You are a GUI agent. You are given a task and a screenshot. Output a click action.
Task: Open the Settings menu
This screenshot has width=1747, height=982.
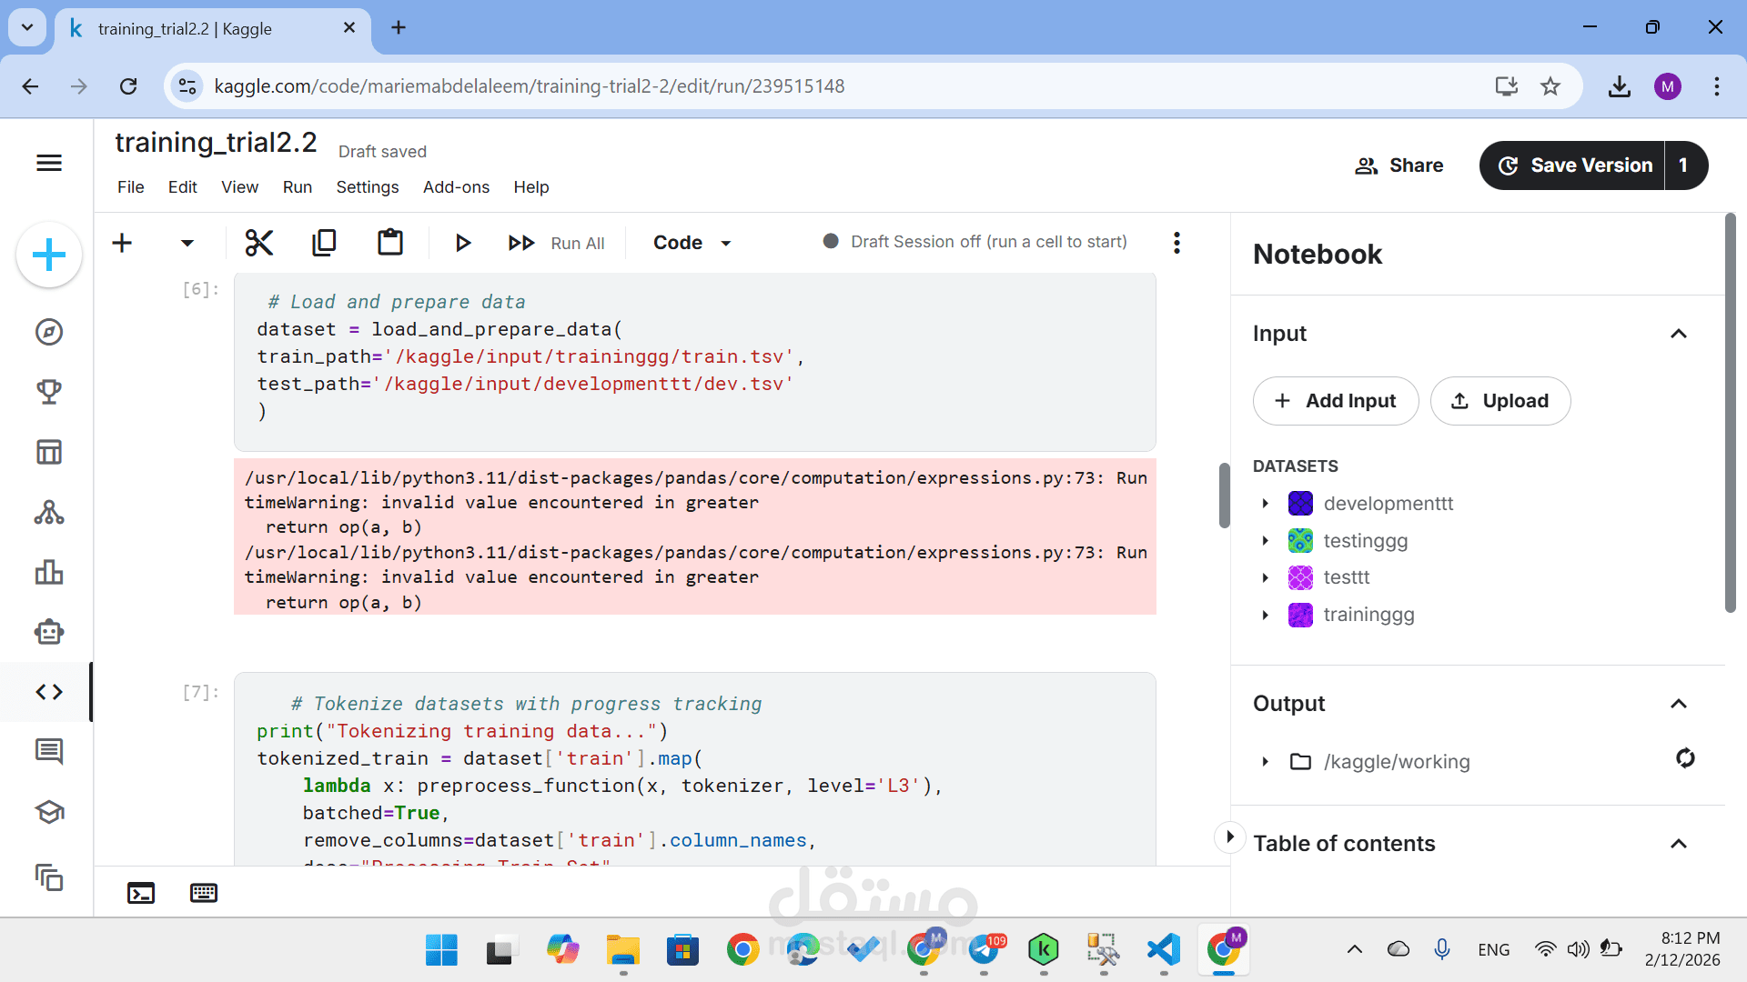367,187
